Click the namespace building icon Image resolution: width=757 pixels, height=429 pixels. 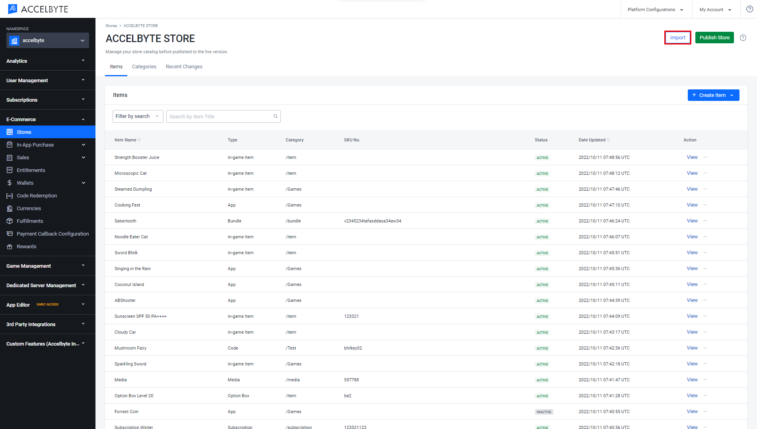14,41
